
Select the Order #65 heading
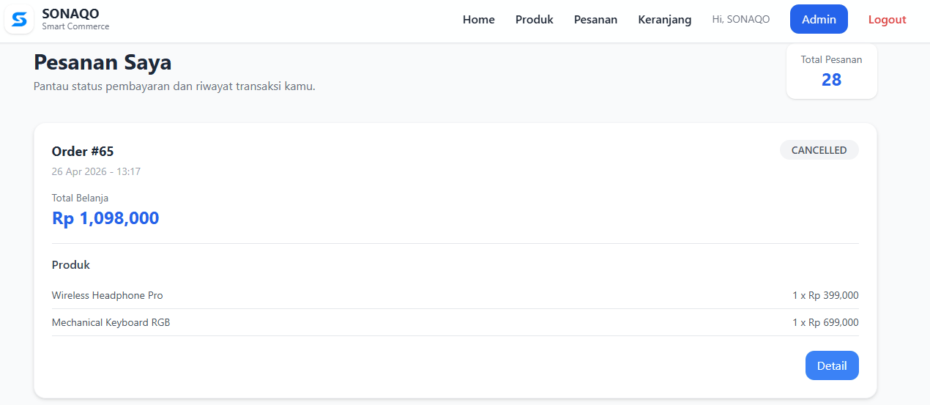pos(83,152)
